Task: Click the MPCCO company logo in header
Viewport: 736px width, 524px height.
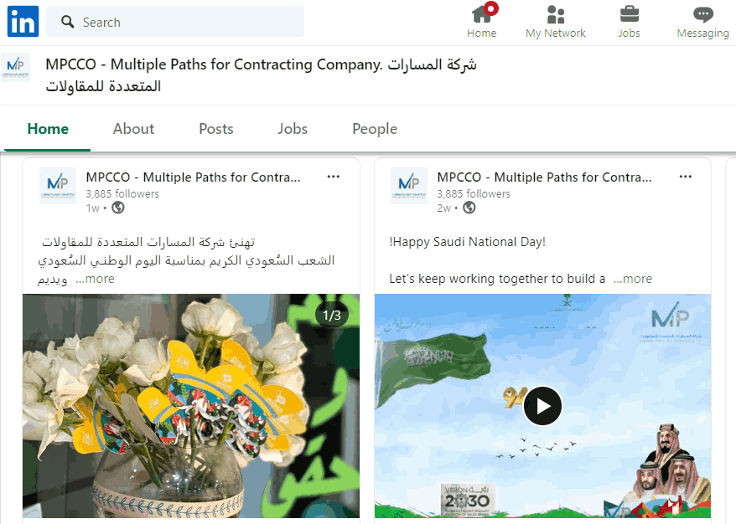Action: [x=16, y=68]
